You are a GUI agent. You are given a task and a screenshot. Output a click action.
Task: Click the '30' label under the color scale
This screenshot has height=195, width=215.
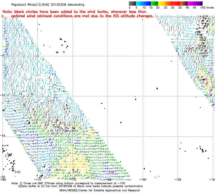pos(173,8)
